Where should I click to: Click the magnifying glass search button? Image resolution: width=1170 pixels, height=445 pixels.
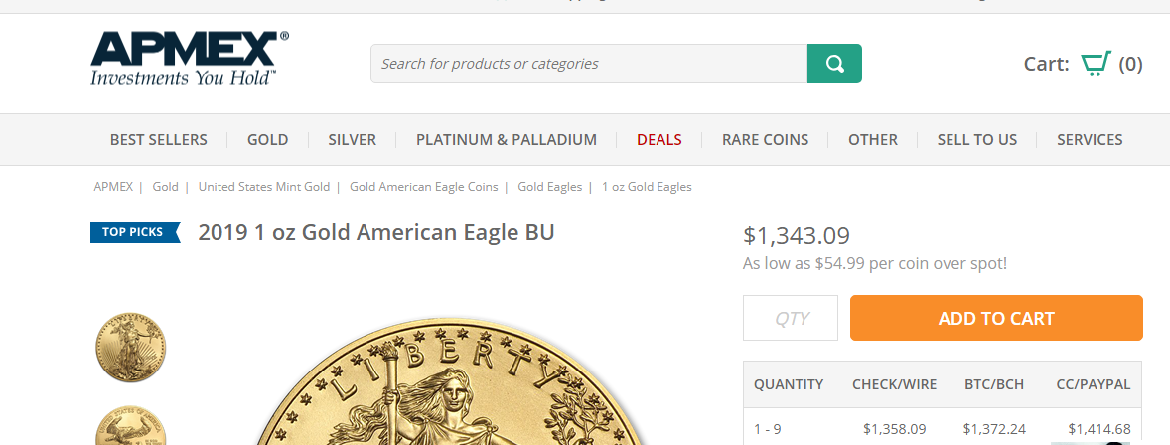[834, 64]
